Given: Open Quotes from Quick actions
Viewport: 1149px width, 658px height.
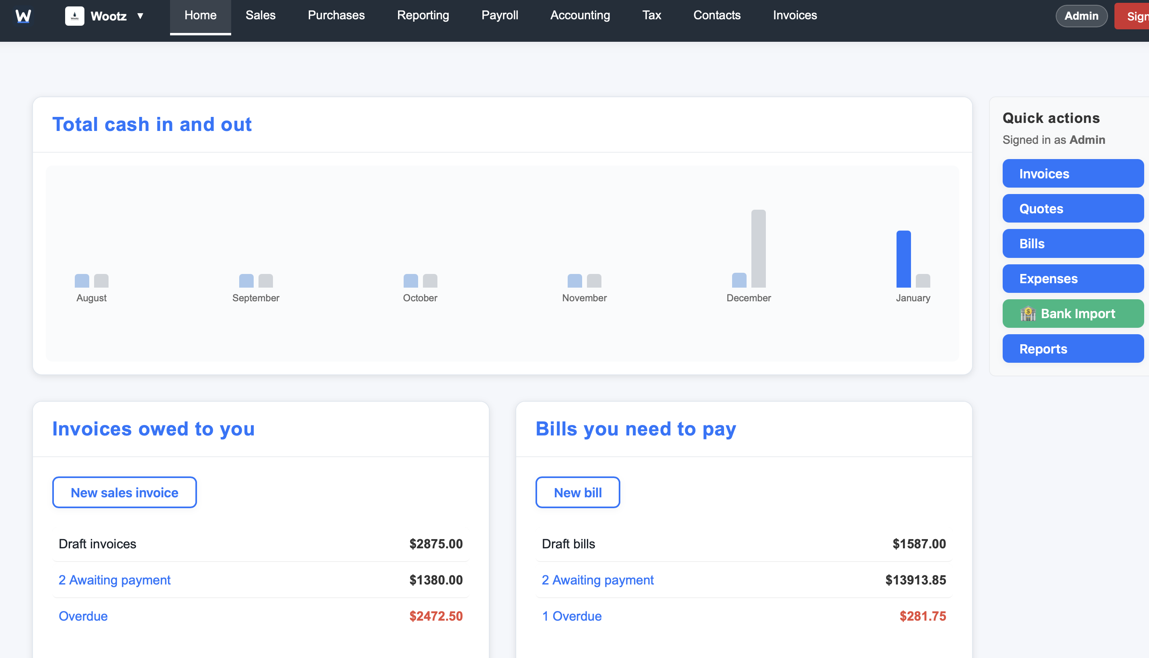Looking at the screenshot, I should point(1073,208).
